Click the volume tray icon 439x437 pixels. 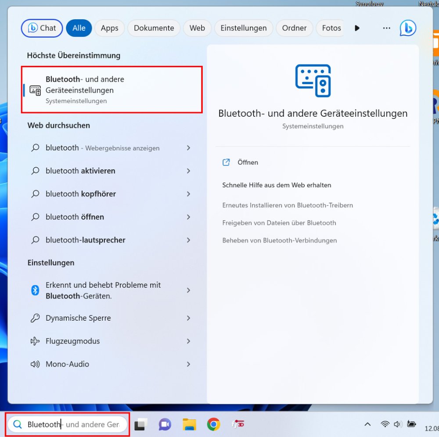click(398, 424)
